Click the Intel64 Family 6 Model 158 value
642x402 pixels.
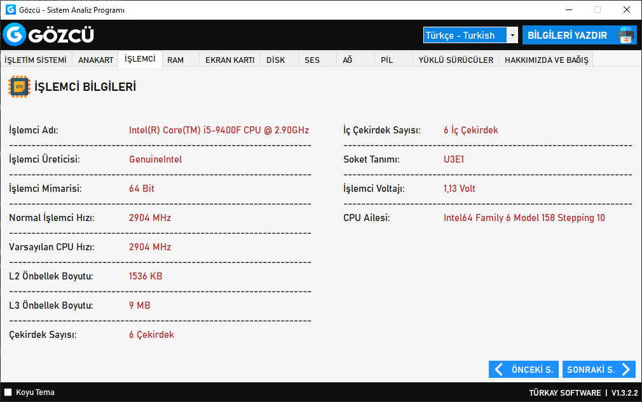[524, 218]
